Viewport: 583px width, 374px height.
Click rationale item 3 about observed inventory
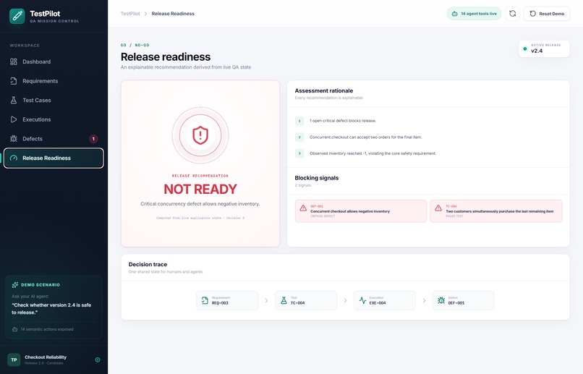pos(373,153)
